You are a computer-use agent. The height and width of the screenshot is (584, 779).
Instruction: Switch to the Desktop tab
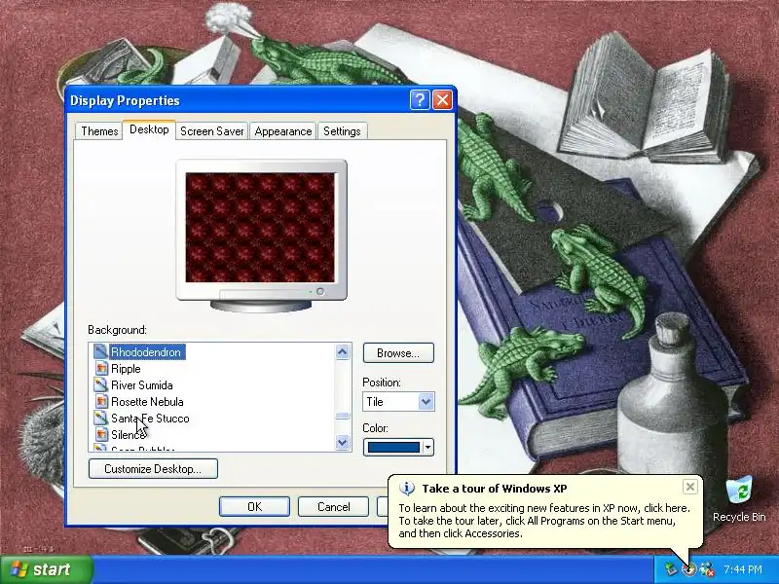(149, 129)
